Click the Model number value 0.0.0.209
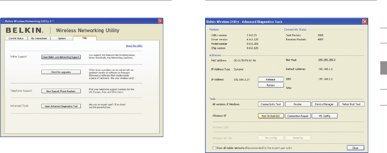 252,44
